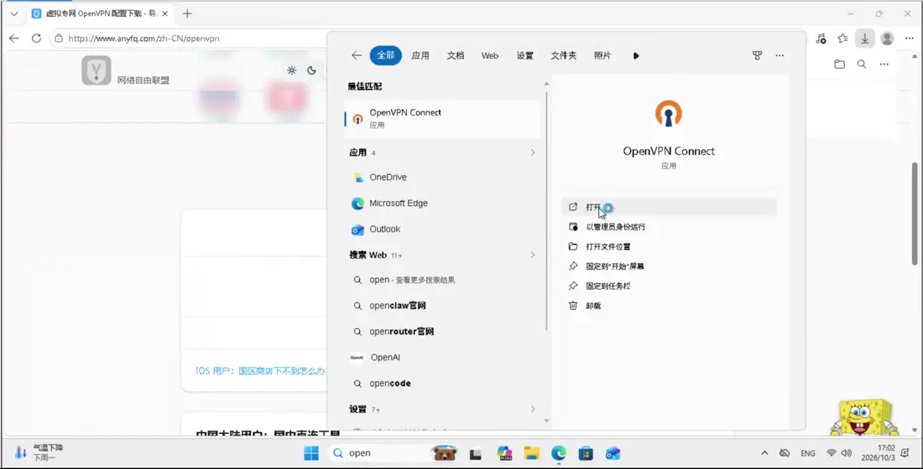Open volume control in system tray
The image size is (923, 469).
[x=847, y=453]
